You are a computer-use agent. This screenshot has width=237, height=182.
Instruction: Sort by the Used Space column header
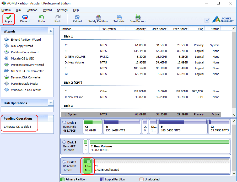pos(158,29)
